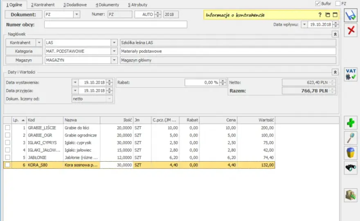
Task: Open the Data wpływu calendar dropdown
Action: pos(304,25)
